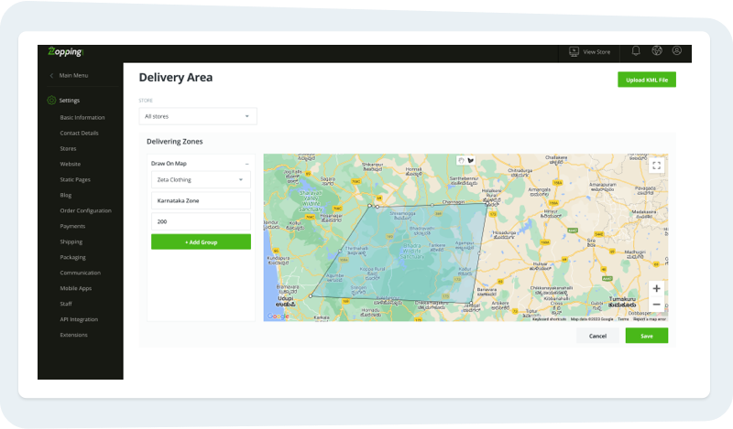
Task: Click Upload KML File button
Action: pyautogui.click(x=647, y=80)
